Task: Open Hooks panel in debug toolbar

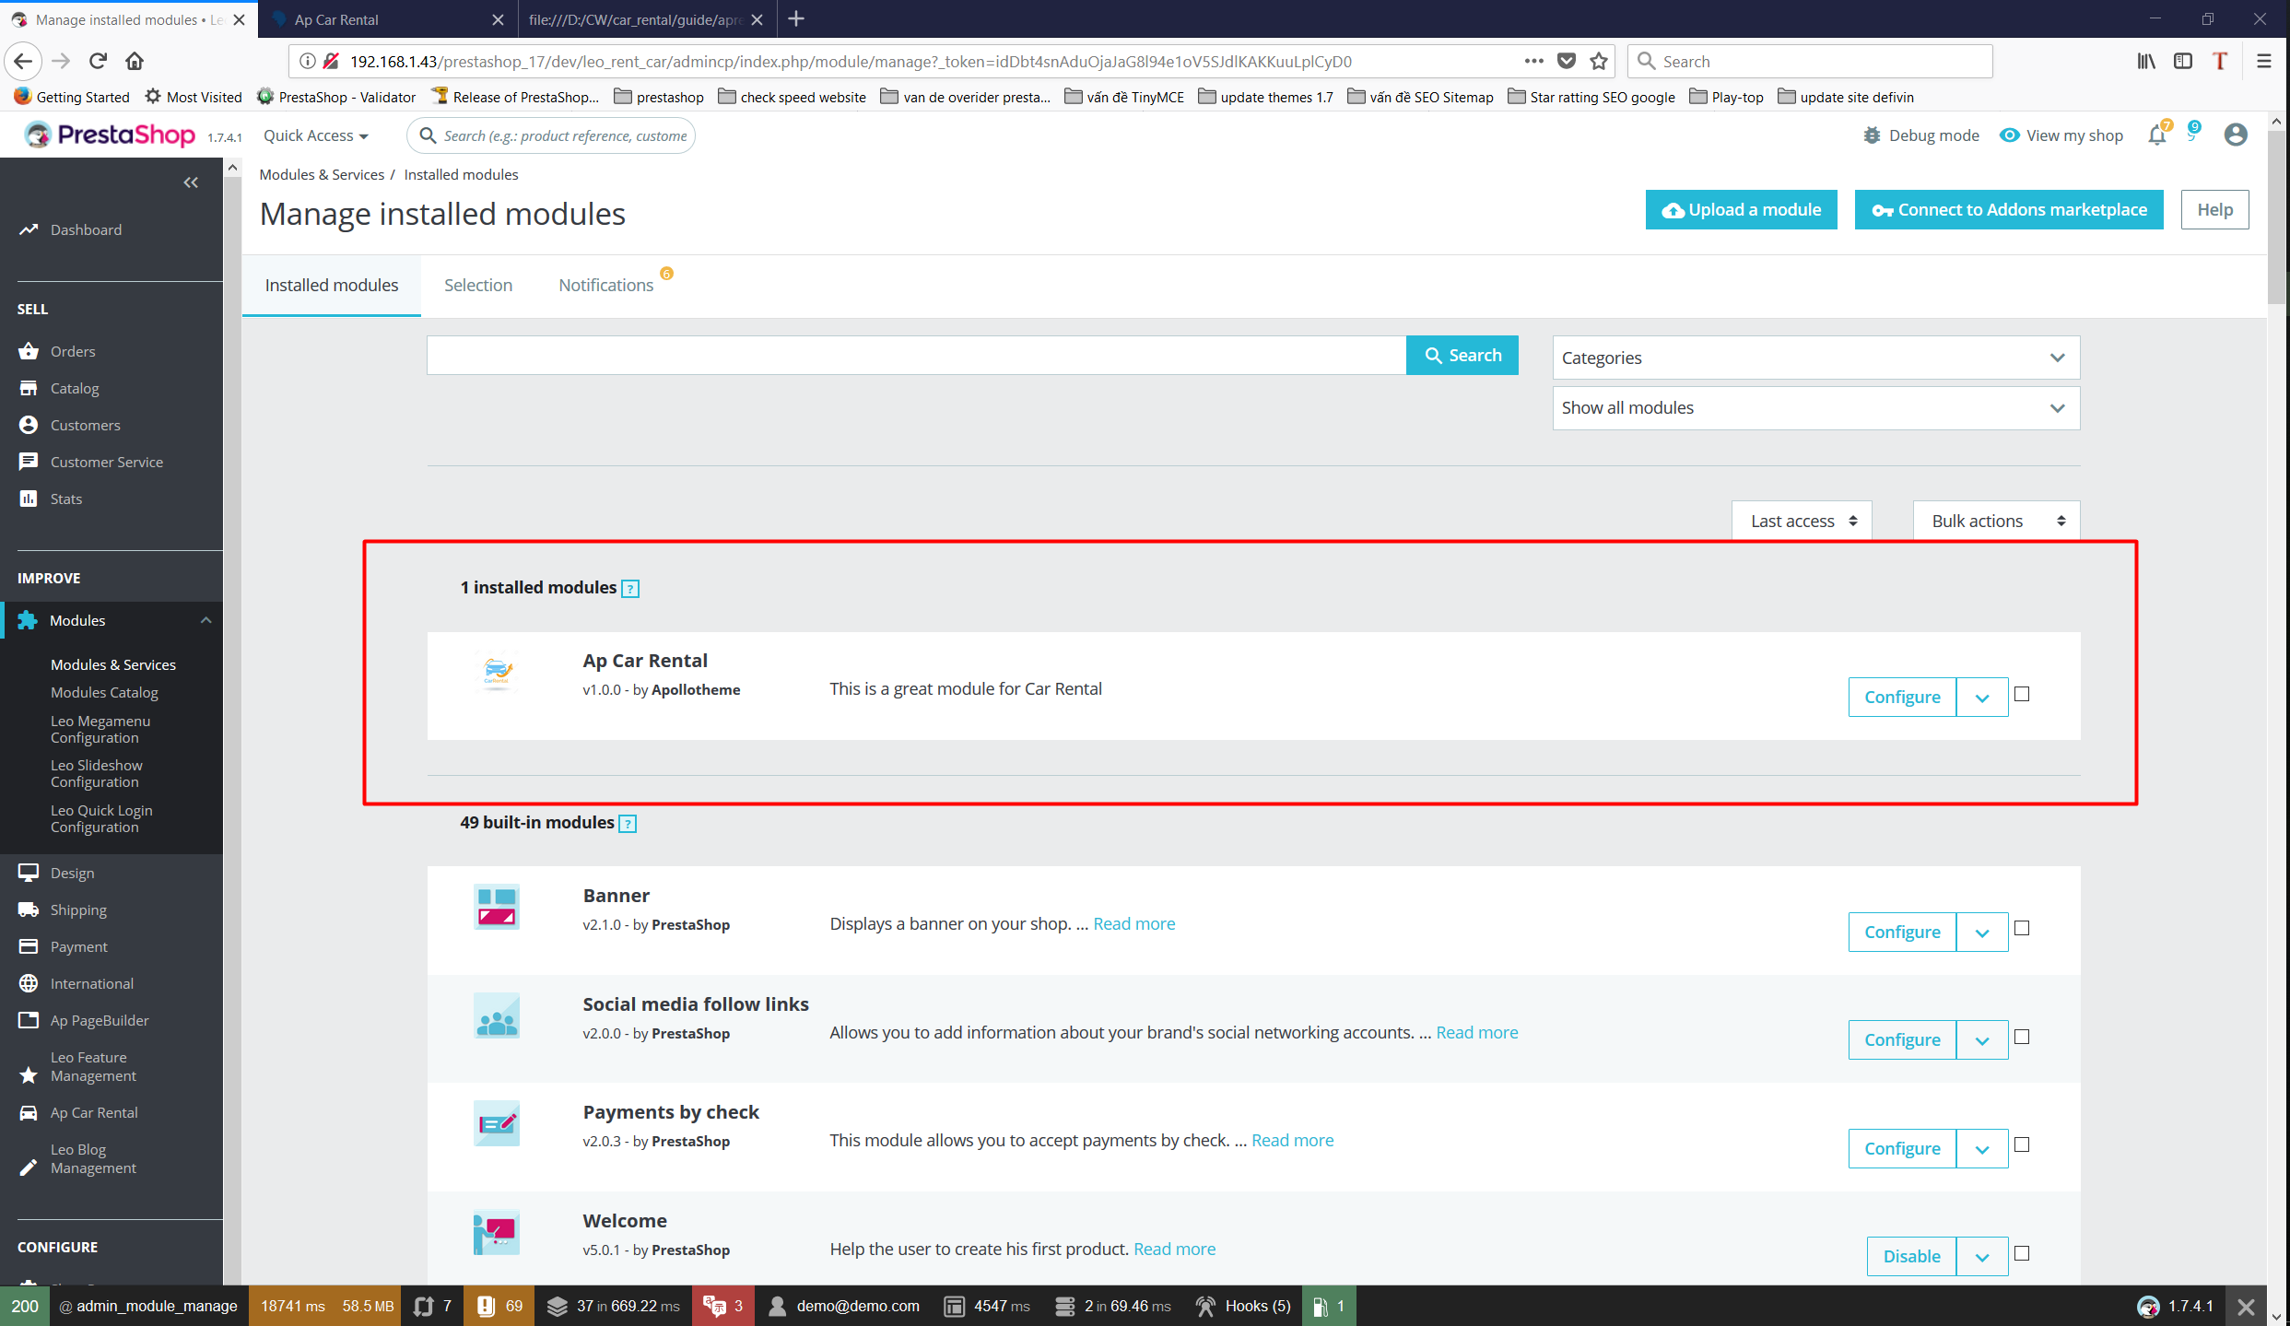Action: pos(1244,1306)
